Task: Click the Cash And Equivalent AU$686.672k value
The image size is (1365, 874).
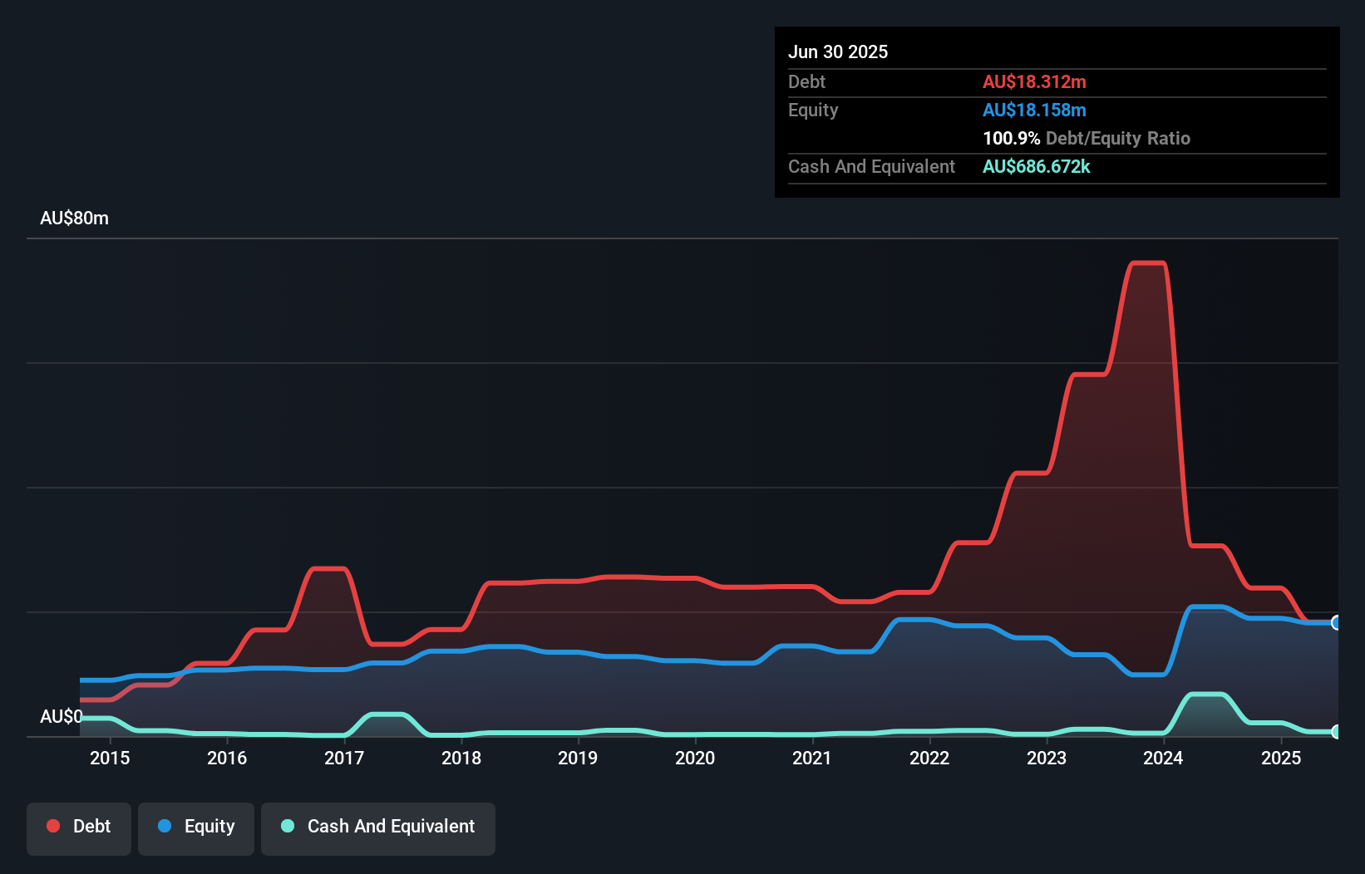Action: pyautogui.click(x=1037, y=166)
